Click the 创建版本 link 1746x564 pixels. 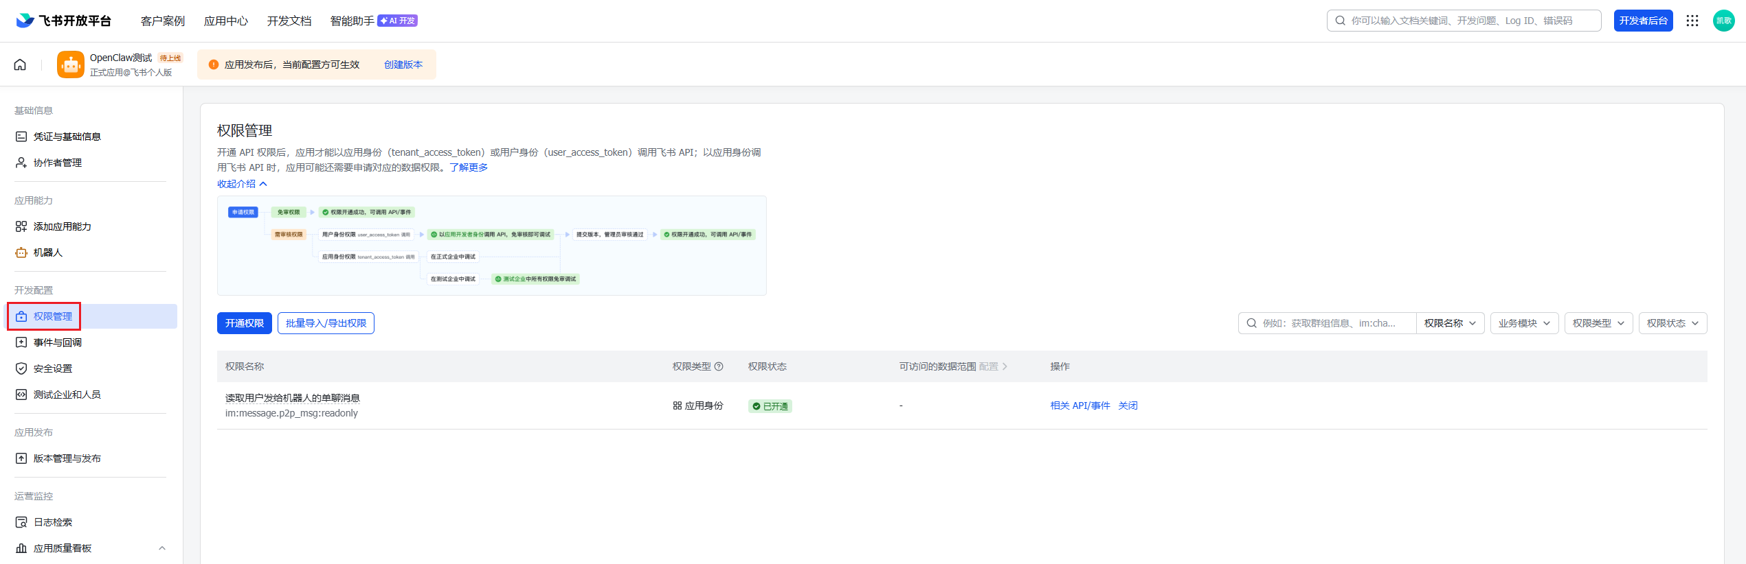pos(403,64)
